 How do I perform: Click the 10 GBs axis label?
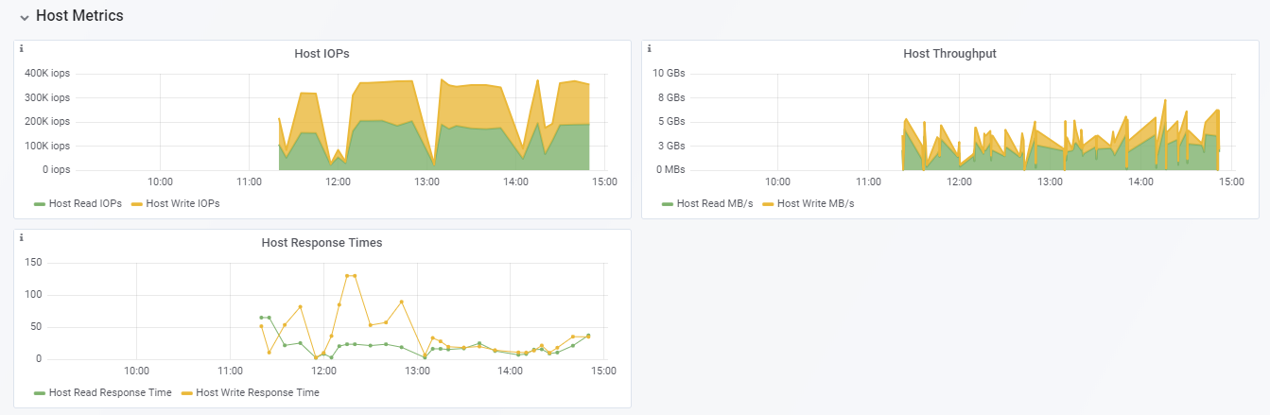(670, 73)
